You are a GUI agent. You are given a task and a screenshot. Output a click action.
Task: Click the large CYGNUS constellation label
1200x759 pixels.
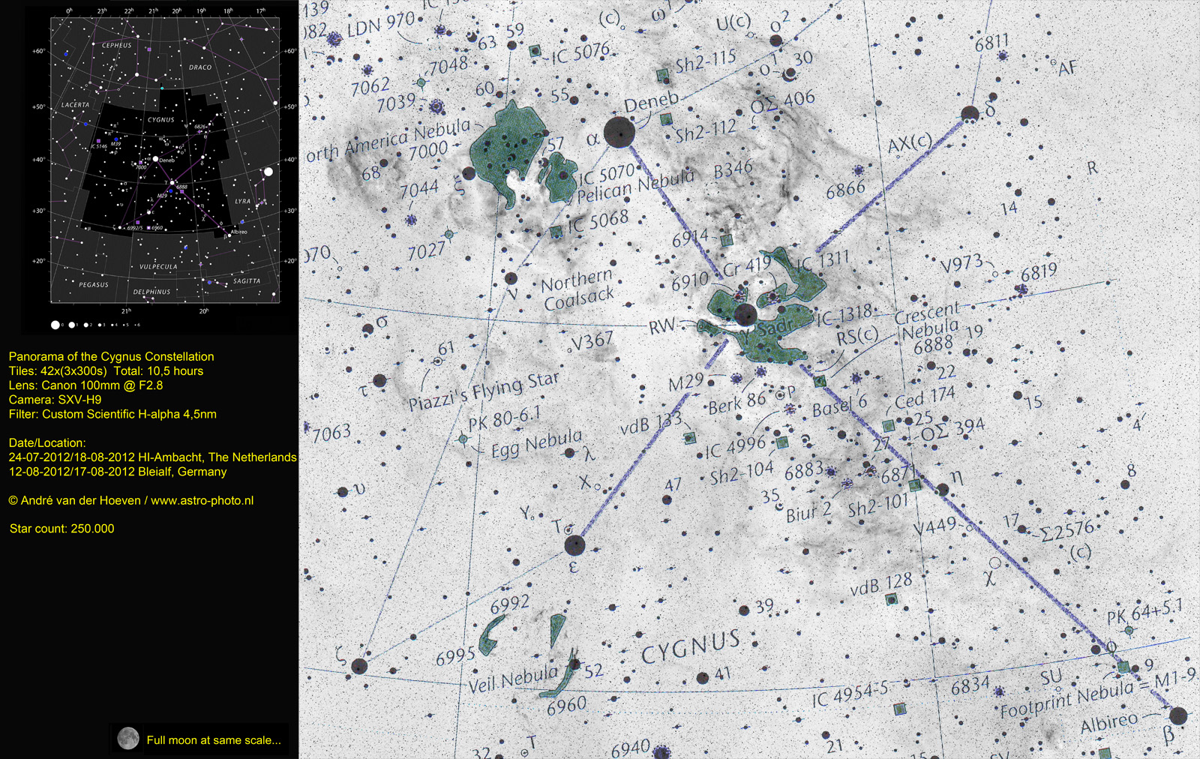[691, 647]
